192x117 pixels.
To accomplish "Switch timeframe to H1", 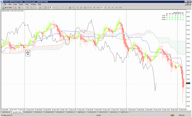I will point(105,8).
